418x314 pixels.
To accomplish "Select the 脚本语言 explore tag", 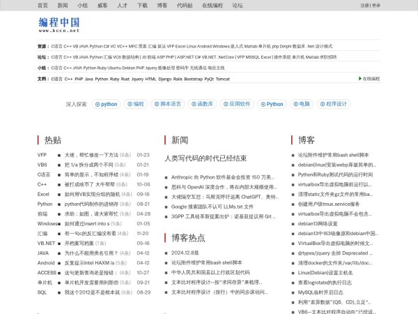I will pos(168,104).
